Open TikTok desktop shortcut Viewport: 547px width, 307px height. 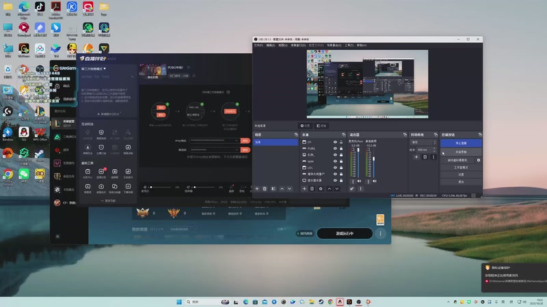(x=40, y=7)
